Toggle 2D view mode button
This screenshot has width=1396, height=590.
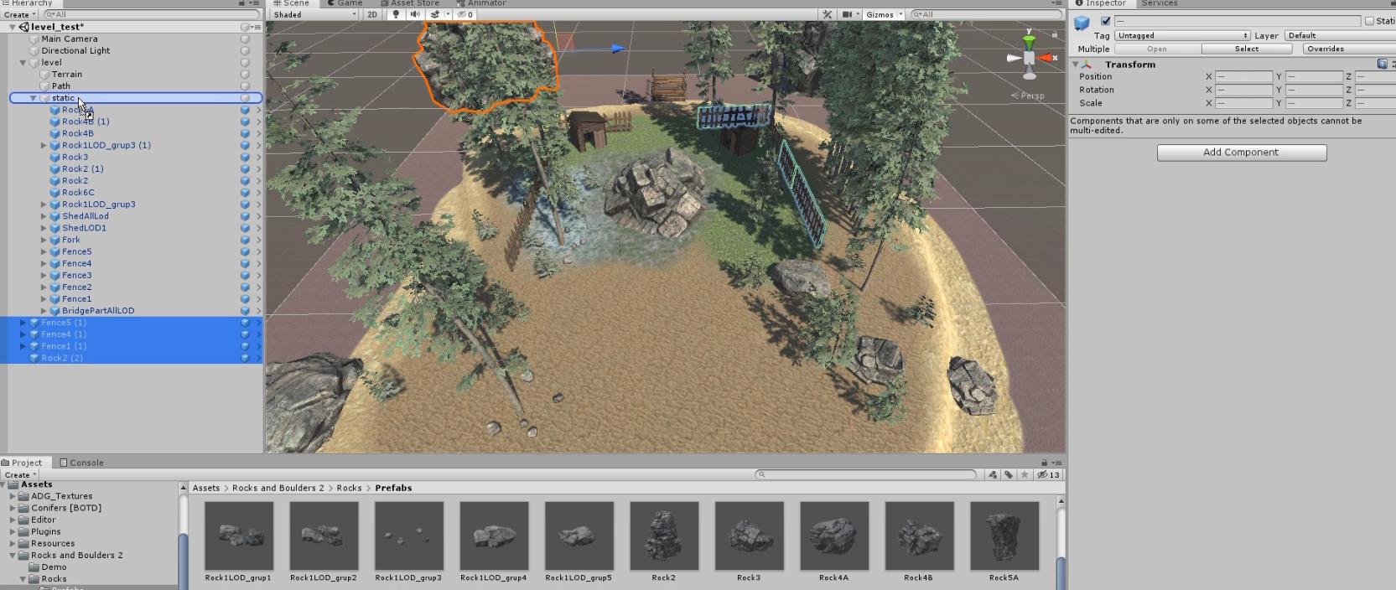tap(372, 14)
